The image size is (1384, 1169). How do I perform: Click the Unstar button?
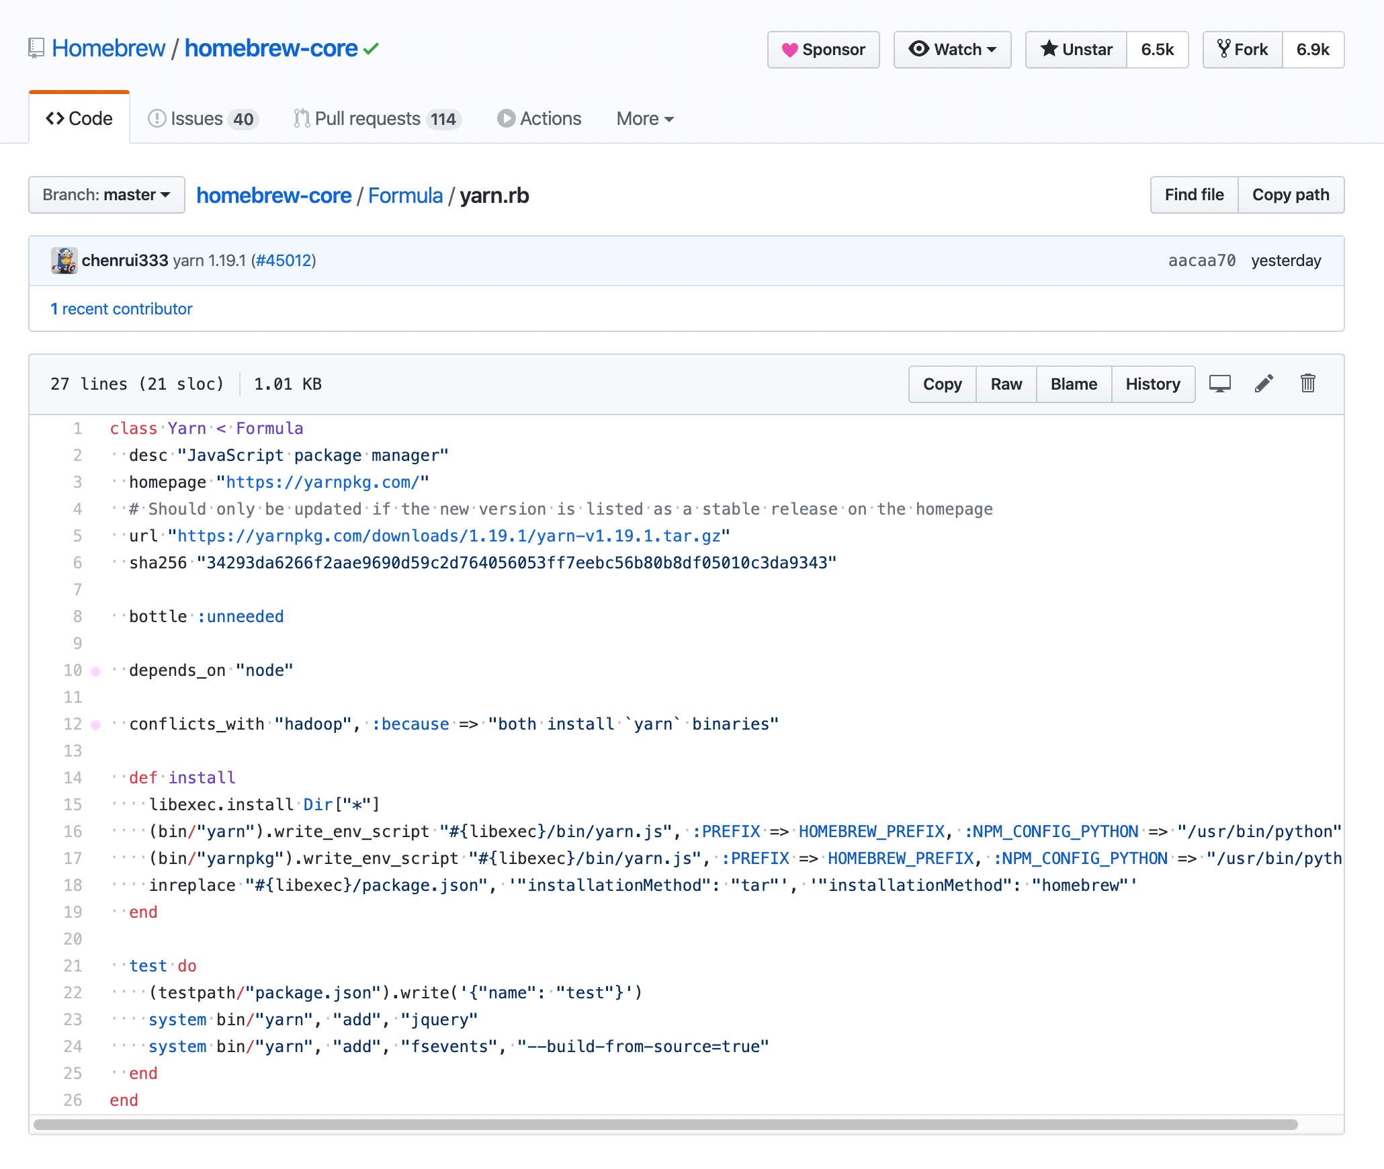click(x=1076, y=50)
